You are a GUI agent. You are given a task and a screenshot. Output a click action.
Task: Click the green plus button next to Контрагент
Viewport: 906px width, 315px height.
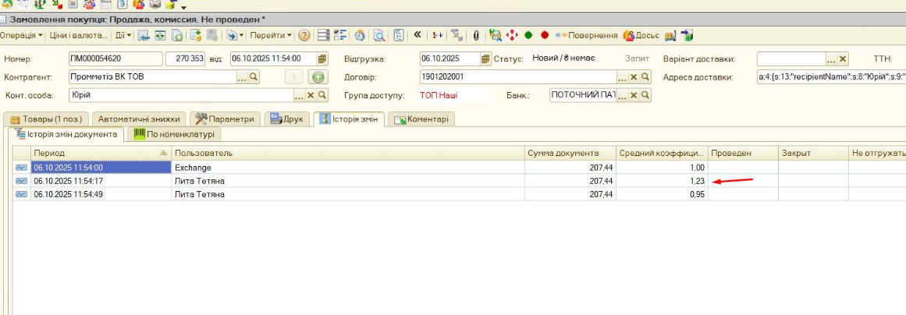coord(317,76)
